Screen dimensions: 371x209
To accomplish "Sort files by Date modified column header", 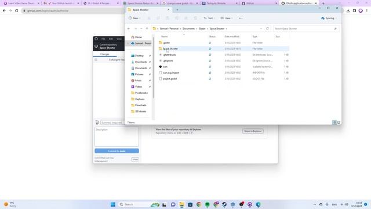I will pos(232,37).
